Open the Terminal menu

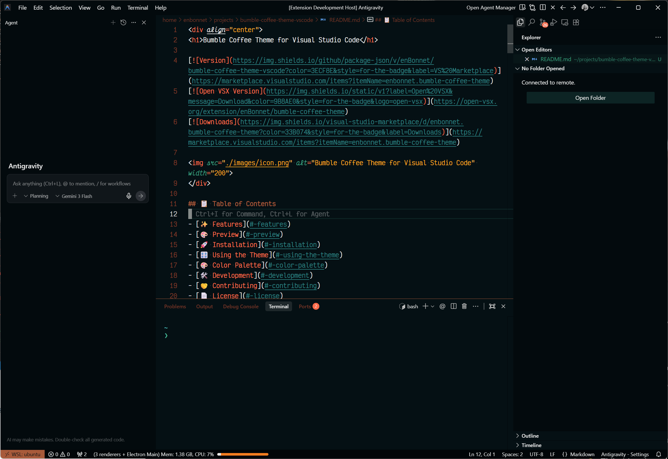tap(138, 7)
